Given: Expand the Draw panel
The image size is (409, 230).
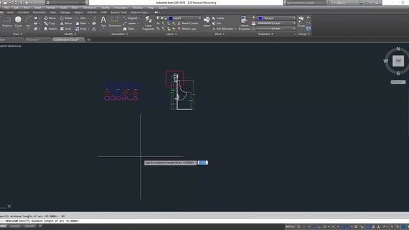Looking at the screenshot, I should click(x=18, y=34).
